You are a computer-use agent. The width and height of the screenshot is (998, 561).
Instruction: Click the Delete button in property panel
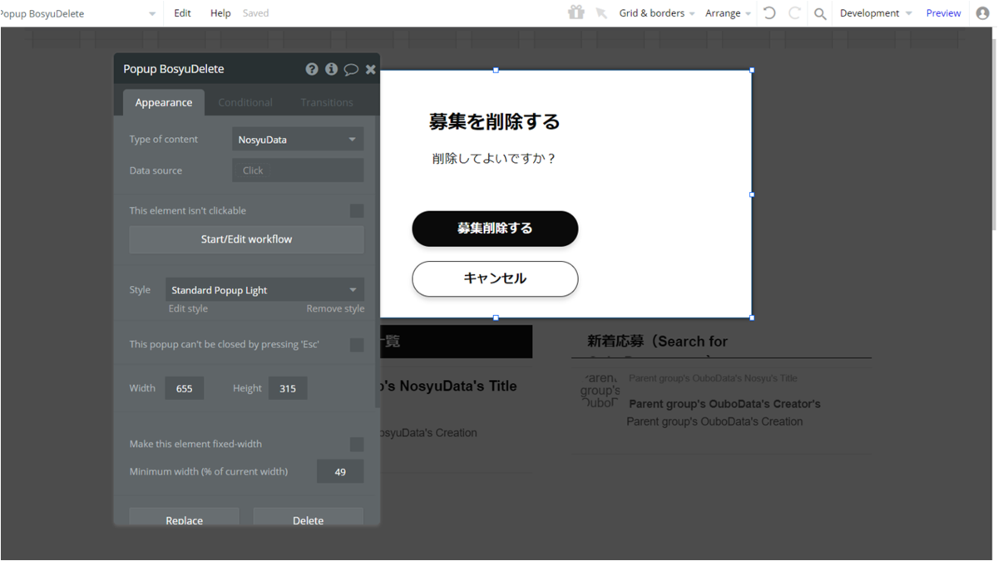(x=308, y=519)
